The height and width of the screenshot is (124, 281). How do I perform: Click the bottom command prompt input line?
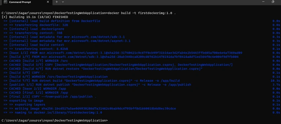55,121
